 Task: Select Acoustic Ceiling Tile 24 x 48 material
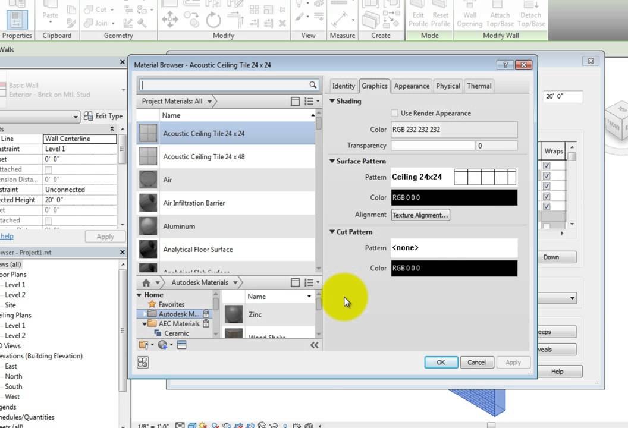[227, 156]
